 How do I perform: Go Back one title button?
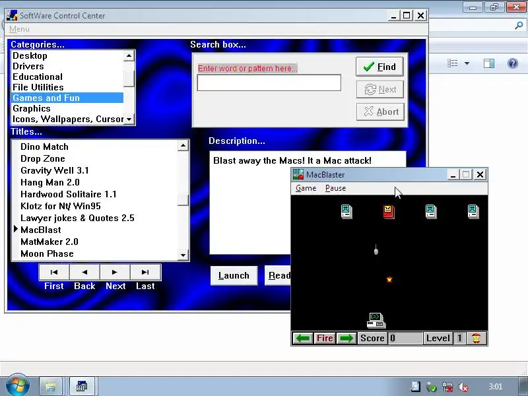84,272
